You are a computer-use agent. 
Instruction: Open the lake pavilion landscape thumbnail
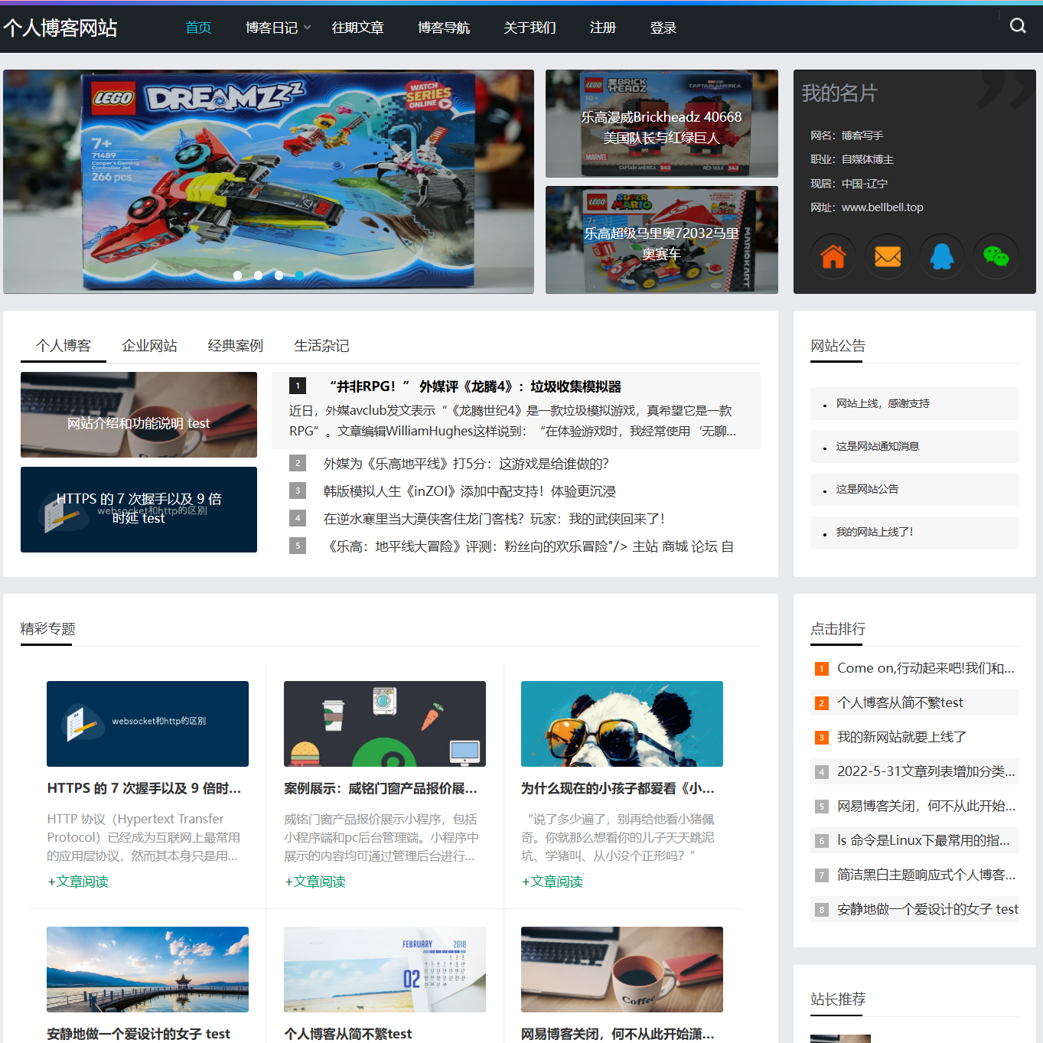tap(148, 970)
